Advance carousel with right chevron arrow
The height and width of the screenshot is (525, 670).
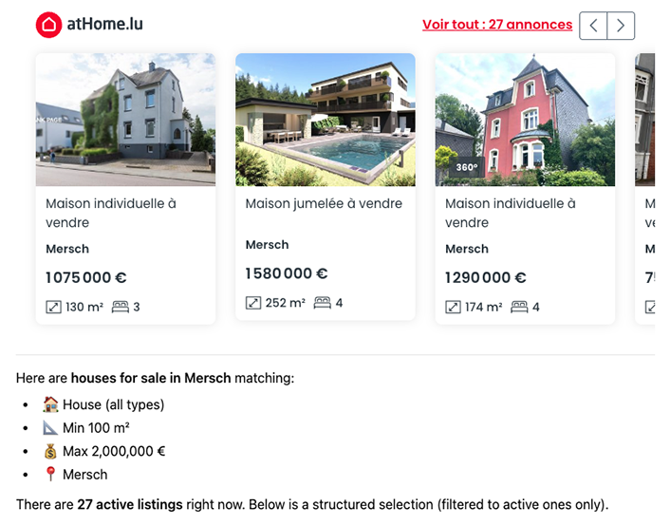click(x=621, y=26)
